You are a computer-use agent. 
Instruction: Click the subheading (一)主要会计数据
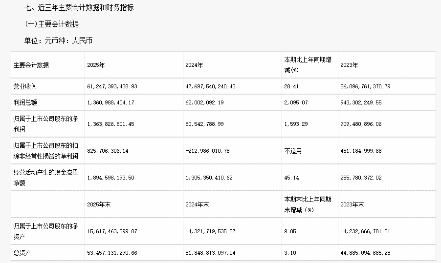click(x=51, y=24)
